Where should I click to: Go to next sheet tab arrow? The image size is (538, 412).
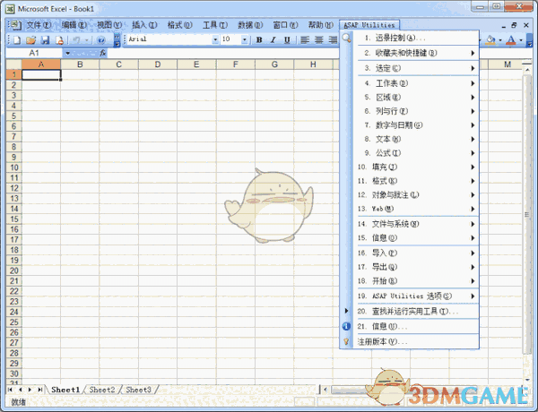point(30,390)
